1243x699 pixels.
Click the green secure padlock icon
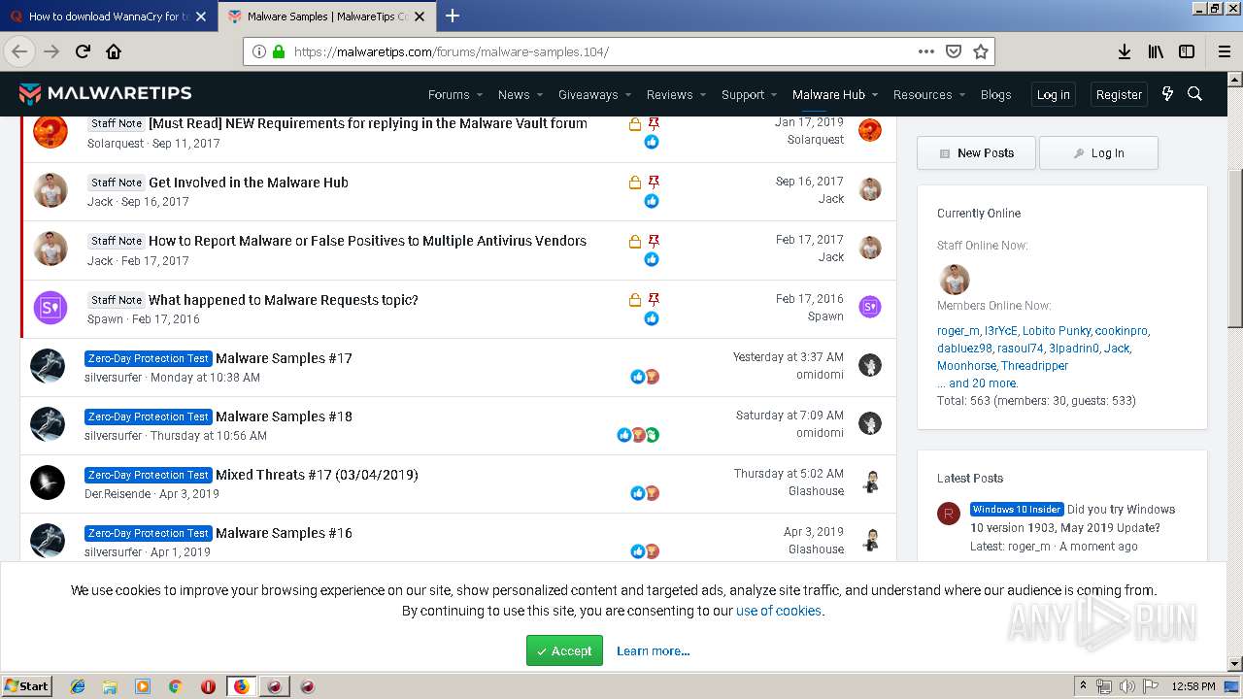[279, 51]
